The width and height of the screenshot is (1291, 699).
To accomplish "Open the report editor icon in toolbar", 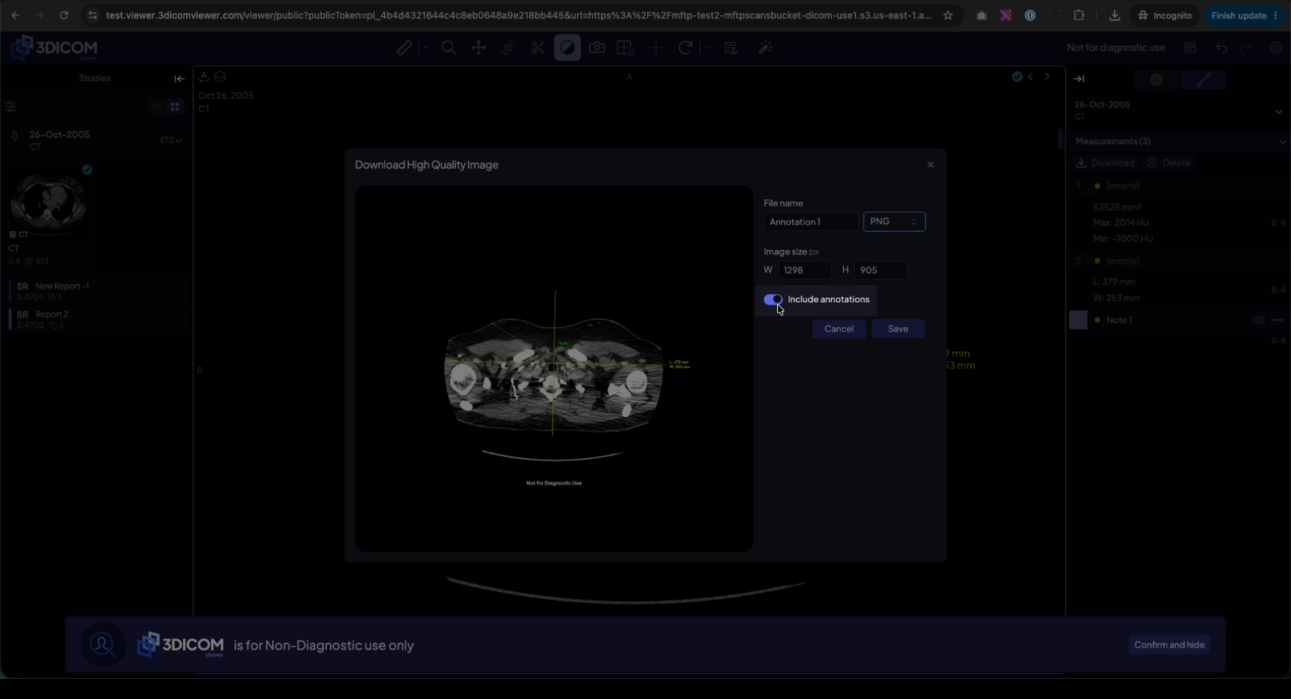I will pos(731,48).
